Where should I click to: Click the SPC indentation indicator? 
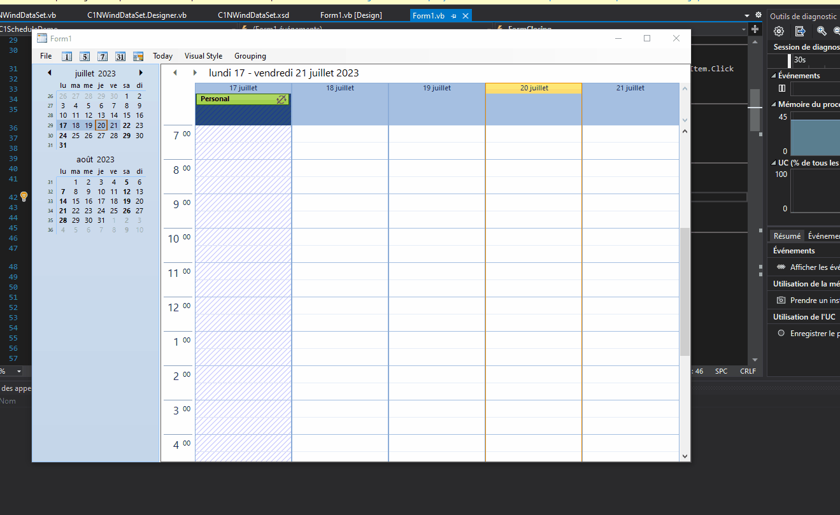(721, 371)
